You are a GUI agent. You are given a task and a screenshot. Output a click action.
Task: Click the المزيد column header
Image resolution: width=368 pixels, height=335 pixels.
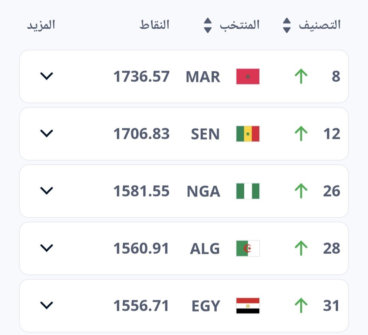(41, 25)
